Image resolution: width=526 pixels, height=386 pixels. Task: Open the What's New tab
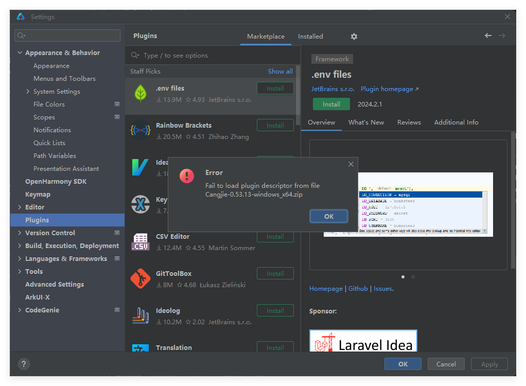coord(366,122)
